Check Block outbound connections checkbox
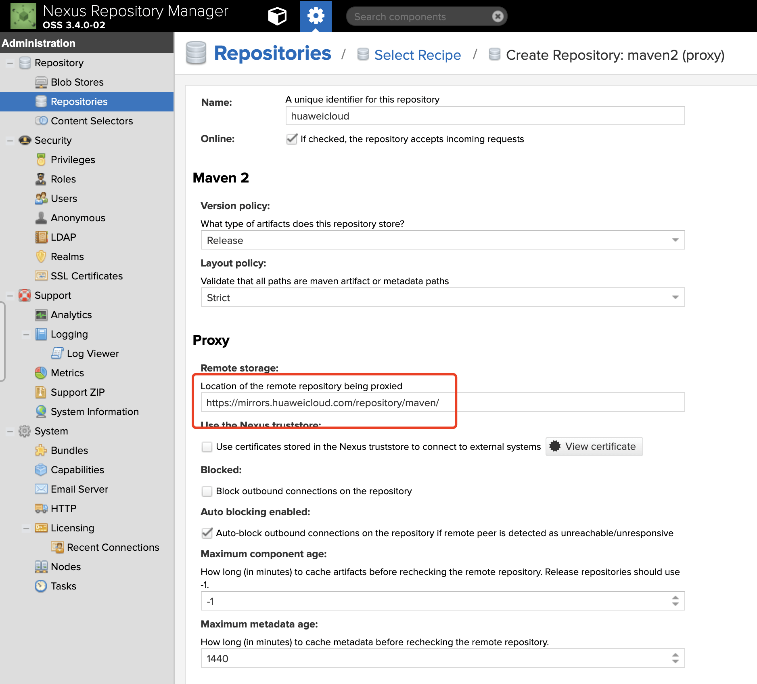The width and height of the screenshot is (757, 684). 207,491
